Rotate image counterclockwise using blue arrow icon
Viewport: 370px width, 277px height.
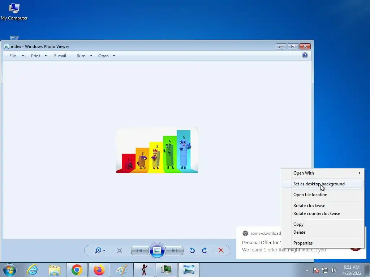click(192, 250)
